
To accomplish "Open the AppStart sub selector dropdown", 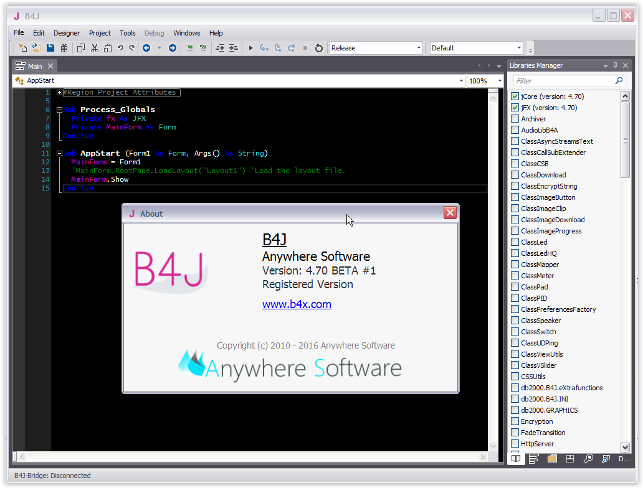I will [461, 81].
